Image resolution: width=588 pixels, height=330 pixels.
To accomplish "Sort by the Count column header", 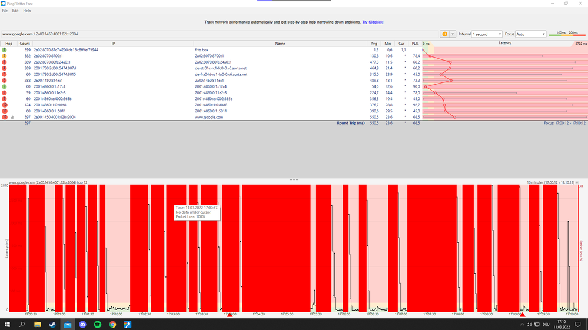I will pos(25,44).
